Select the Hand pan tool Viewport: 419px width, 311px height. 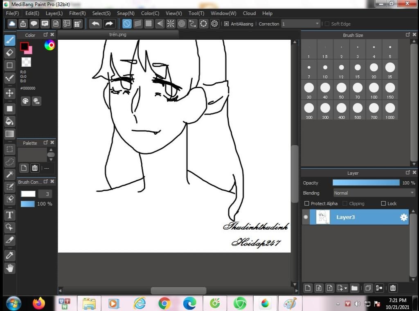[10, 268]
